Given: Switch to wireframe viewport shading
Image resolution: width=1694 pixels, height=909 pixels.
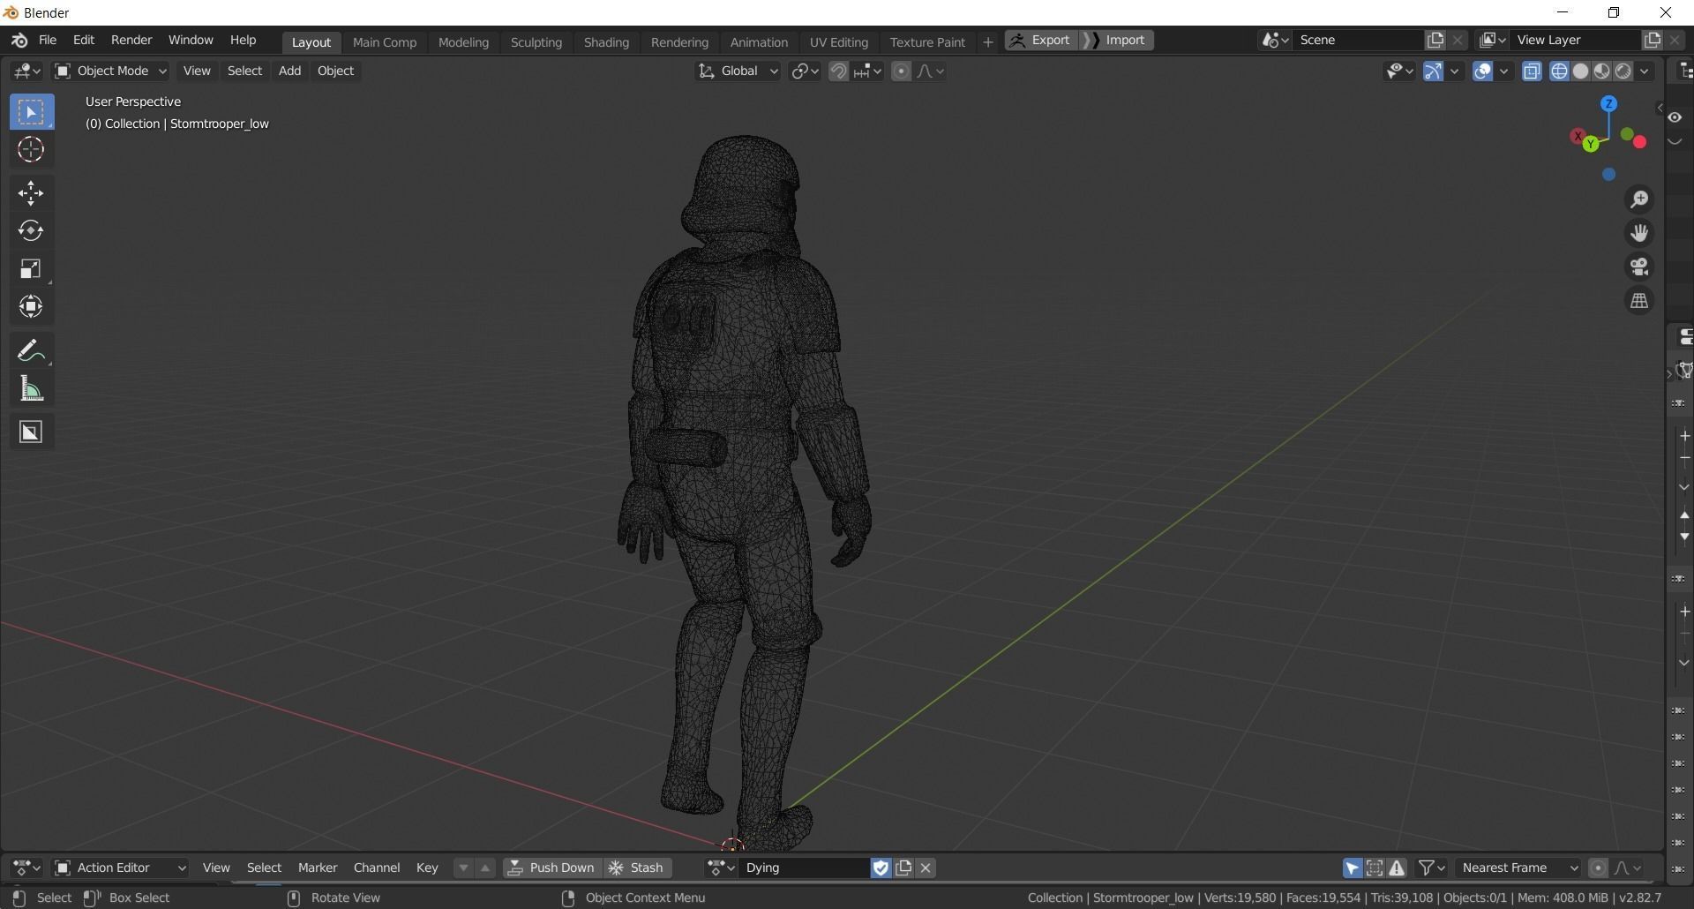Looking at the screenshot, I should tap(1560, 71).
